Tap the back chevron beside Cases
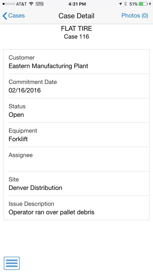 coord(5,16)
